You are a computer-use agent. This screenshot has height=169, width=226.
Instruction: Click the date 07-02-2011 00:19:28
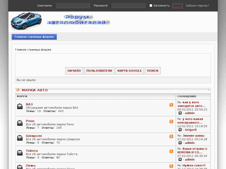click(x=192, y=139)
